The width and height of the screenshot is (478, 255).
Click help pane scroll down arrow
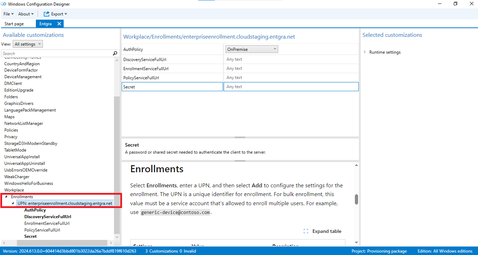(356, 242)
